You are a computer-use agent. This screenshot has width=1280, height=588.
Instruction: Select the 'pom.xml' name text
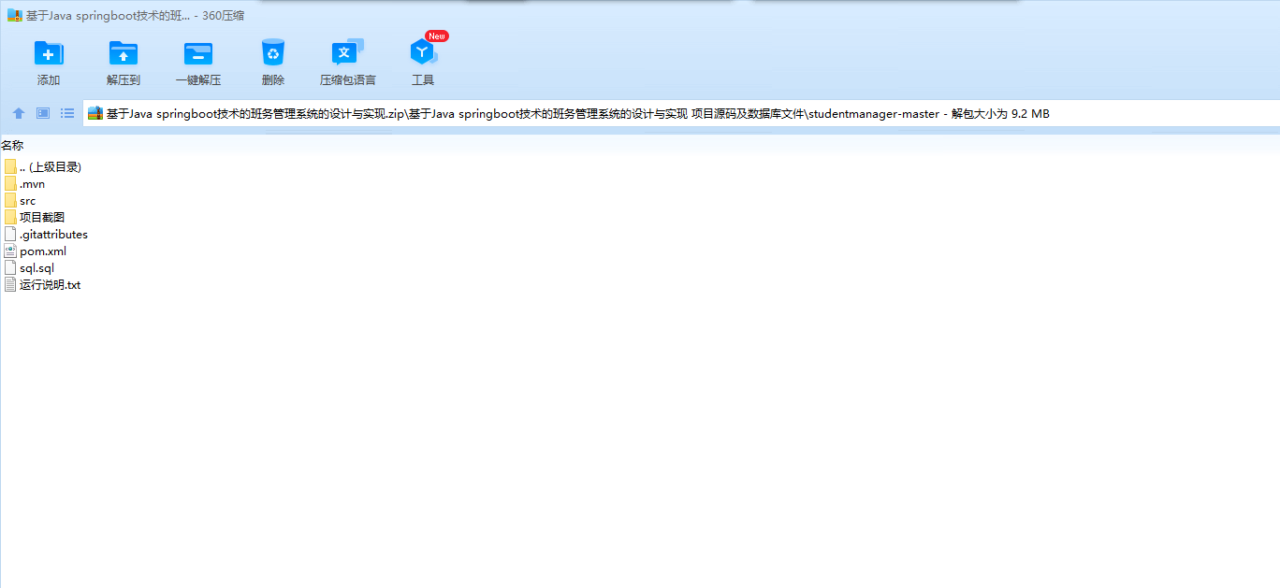tap(43, 251)
